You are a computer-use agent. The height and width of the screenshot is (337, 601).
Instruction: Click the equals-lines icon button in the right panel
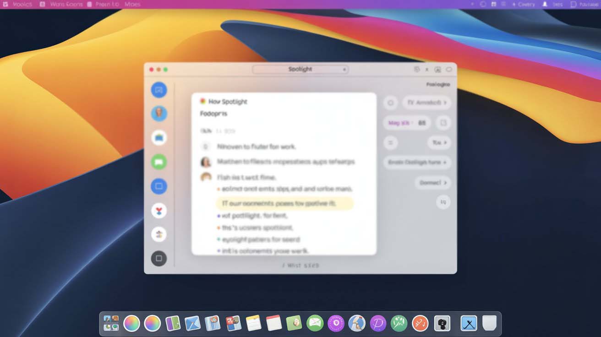pyautogui.click(x=391, y=143)
